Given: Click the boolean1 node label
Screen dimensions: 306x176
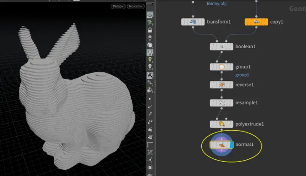Looking at the screenshot, I should (245, 47).
